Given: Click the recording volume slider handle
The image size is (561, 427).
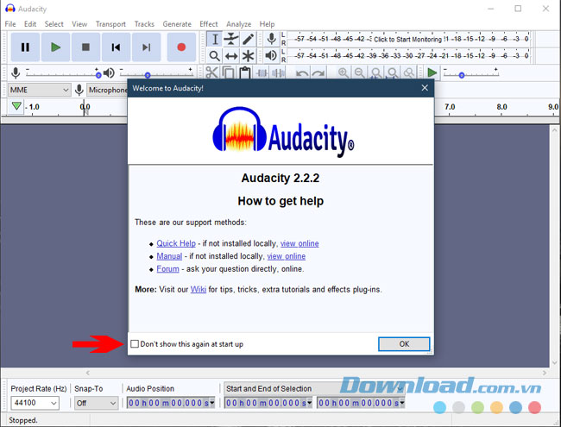Looking at the screenshot, I should 98,75.
